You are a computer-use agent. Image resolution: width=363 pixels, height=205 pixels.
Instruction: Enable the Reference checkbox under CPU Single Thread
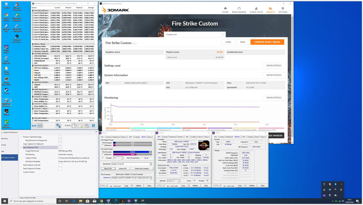[x=103, y=145]
